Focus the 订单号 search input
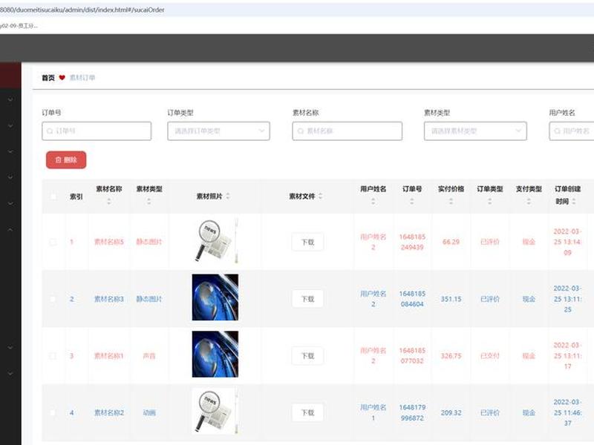Image resolution: width=594 pixels, height=445 pixels. pyautogui.click(x=97, y=131)
